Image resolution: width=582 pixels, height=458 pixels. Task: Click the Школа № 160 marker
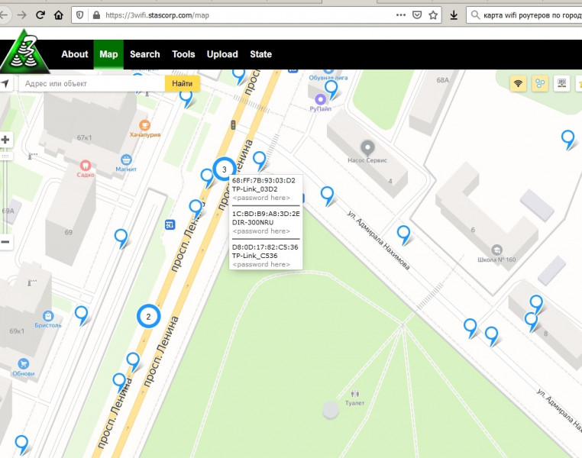(497, 250)
